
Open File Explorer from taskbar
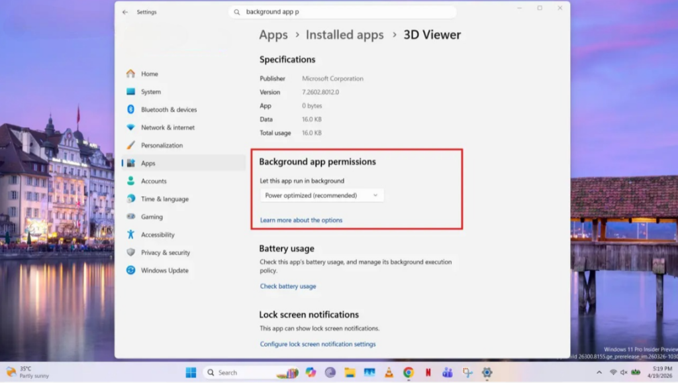[350, 372]
